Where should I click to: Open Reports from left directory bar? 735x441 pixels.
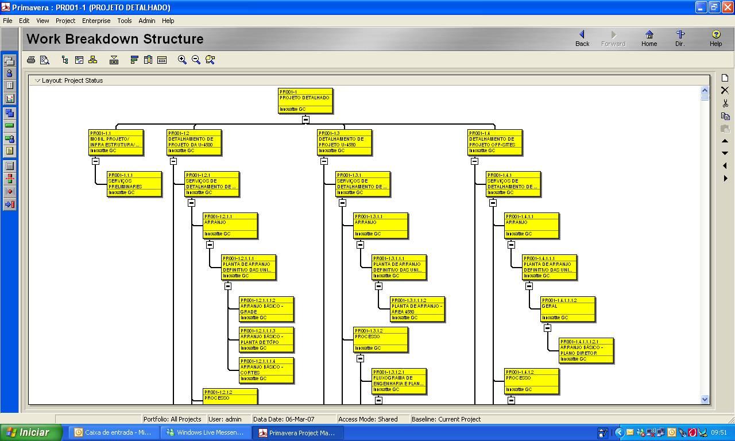[9, 86]
